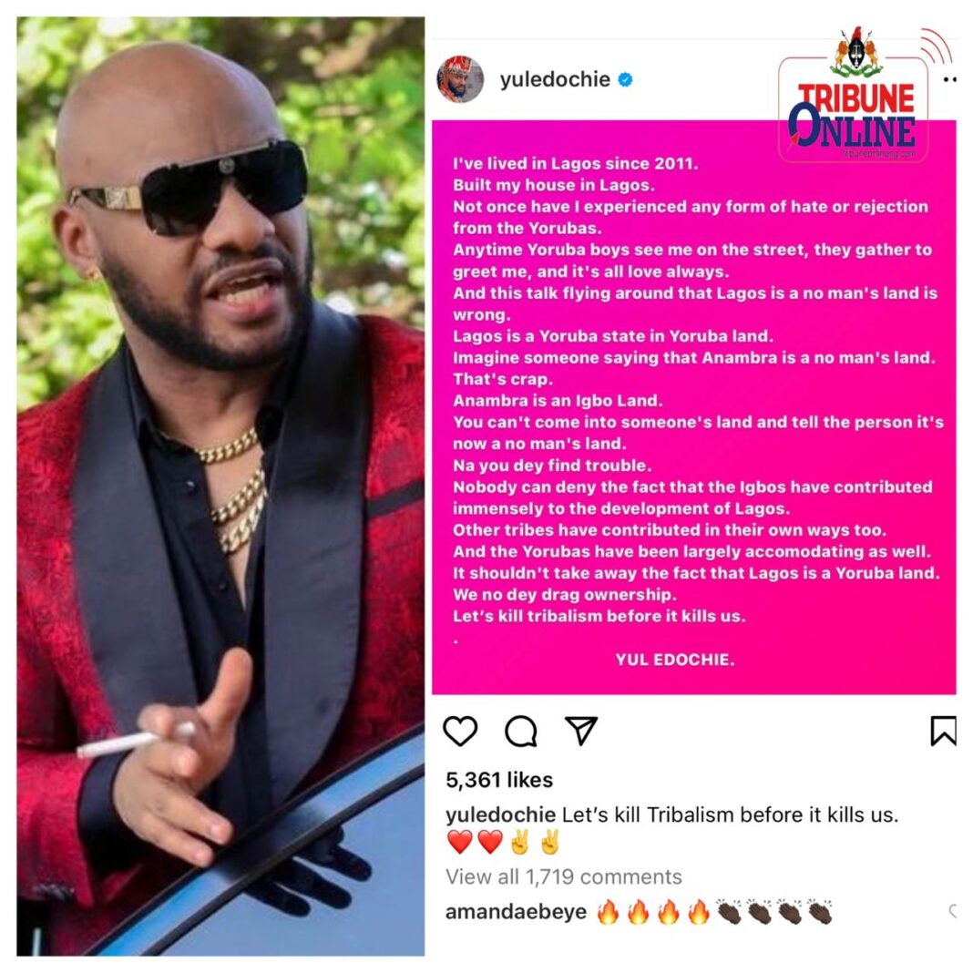Click the blue verified badge

[626, 79]
